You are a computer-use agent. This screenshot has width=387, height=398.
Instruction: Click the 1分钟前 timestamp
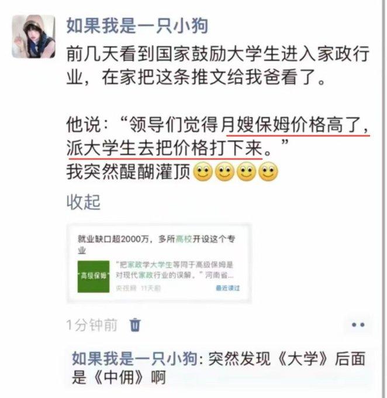point(92,325)
